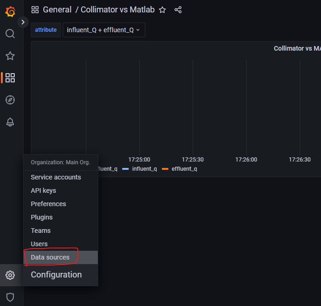Open the influent_Q + effluent_Q attribute dropdown
321x306 pixels.
tap(104, 30)
